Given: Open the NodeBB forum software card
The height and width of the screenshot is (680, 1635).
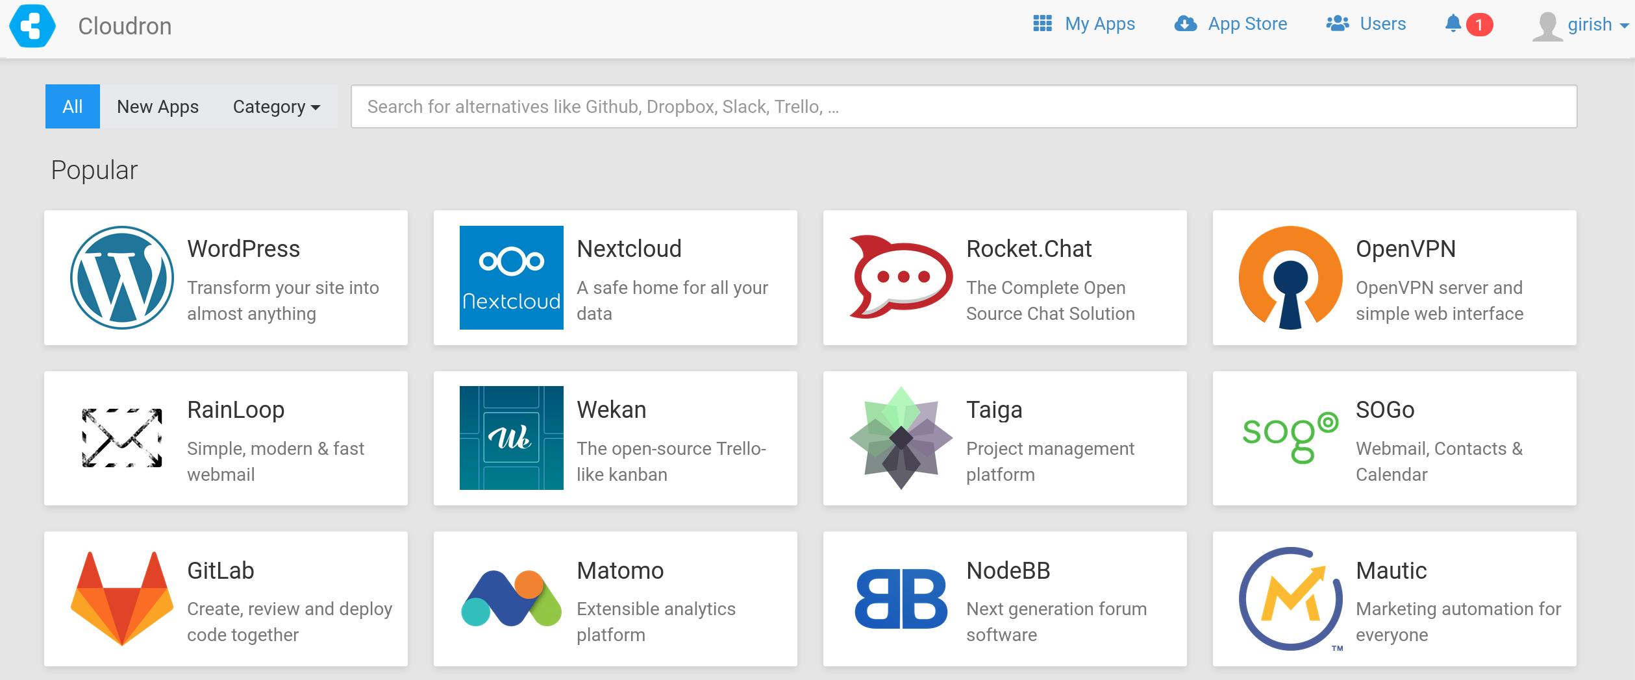Looking at the screenshot, I should click(1005, 599).
